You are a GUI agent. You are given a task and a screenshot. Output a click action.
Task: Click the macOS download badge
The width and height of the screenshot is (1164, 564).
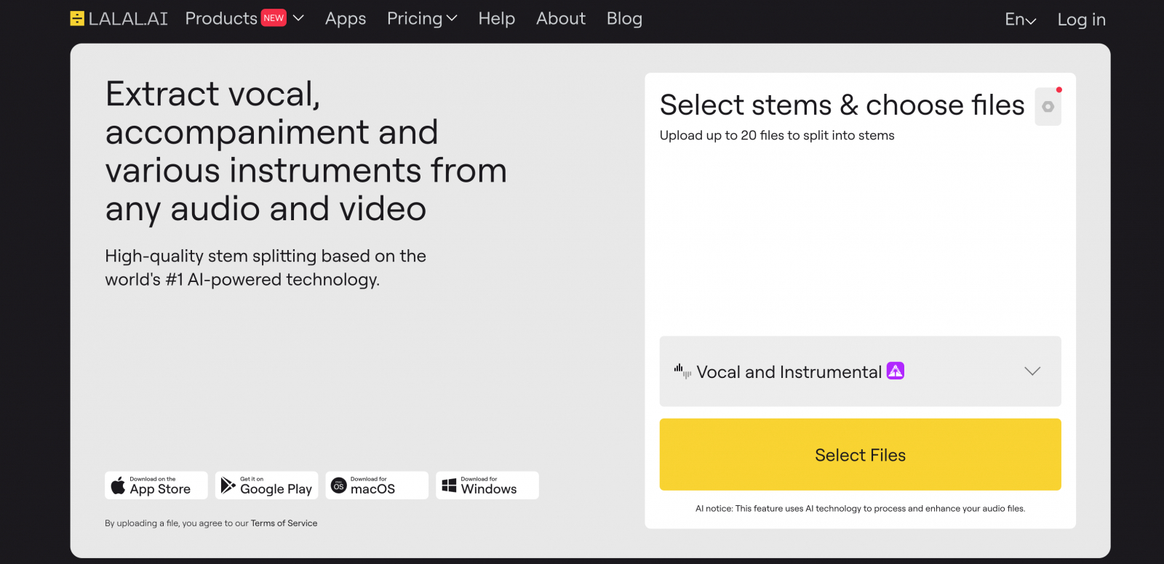(377, 486)
